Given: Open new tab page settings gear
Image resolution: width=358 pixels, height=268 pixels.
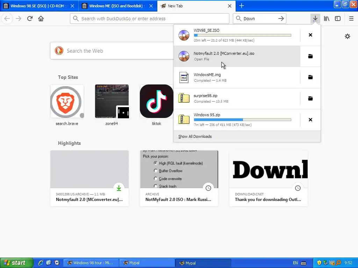Looking at the screenshot, I should 347,36.
